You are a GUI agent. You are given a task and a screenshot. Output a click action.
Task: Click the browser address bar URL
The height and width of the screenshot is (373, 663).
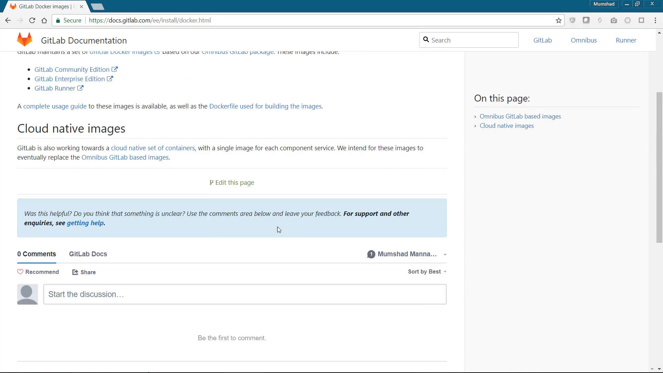(x=150, y=20)
